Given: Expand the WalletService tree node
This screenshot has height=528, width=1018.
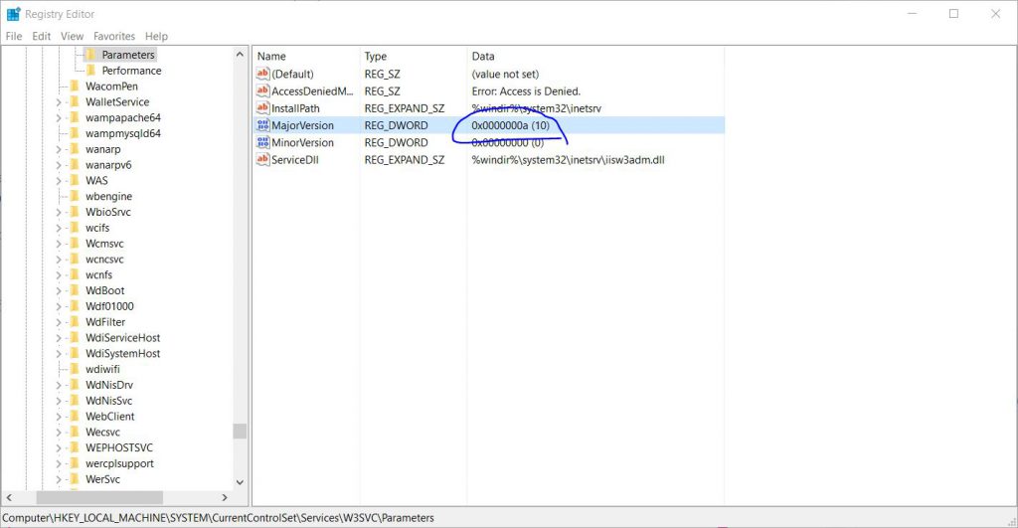Looking at the screenshot, I should tap(58, 102).
